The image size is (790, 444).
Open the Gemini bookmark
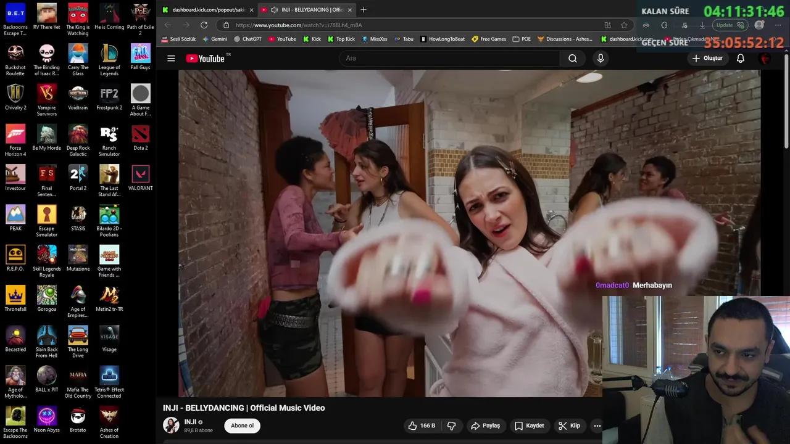215,39
